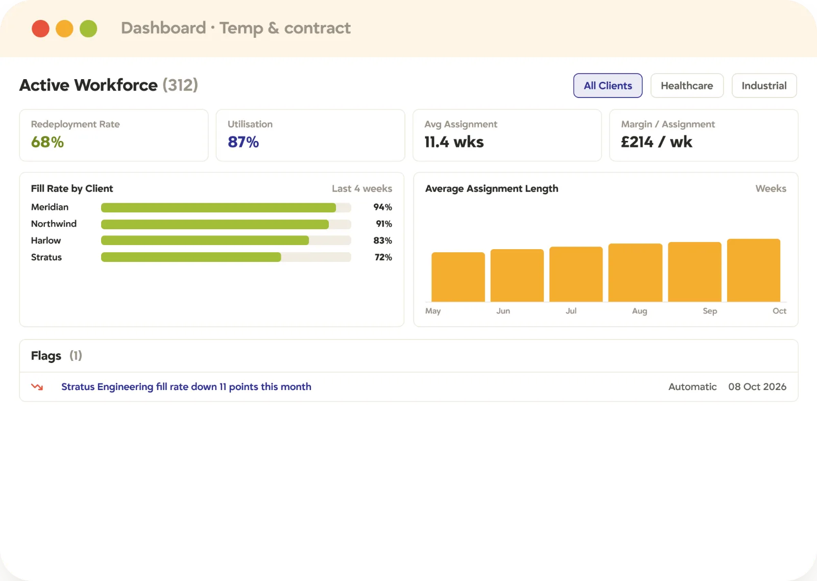Click the 'Harlow' client name
817x581 pixels.
[46, 240]
